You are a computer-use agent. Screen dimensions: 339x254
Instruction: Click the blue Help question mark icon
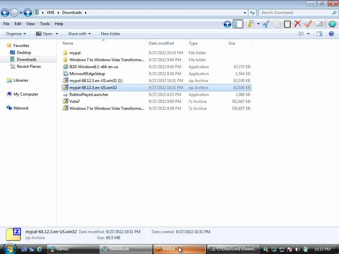point(331,34)
